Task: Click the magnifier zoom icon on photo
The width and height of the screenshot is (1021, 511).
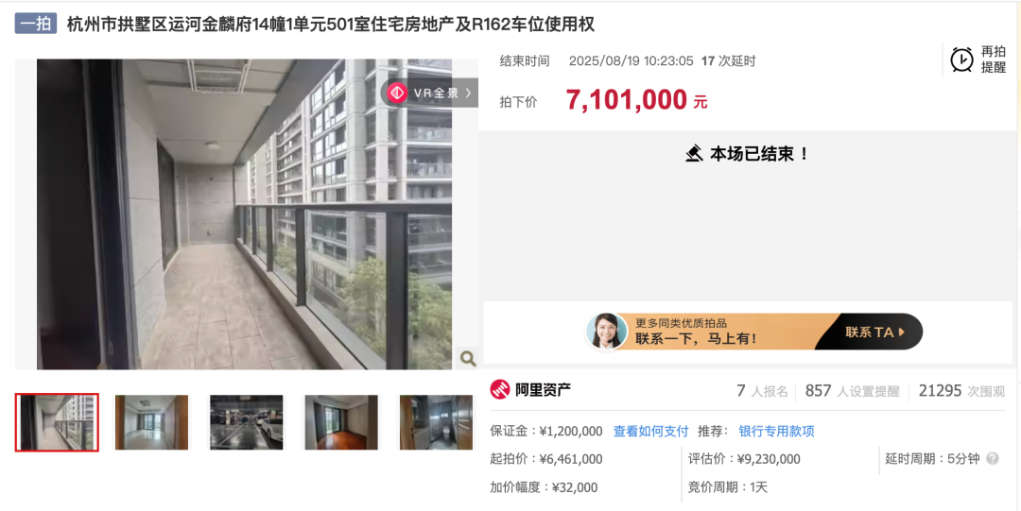Action: click(x=467, y=357)
